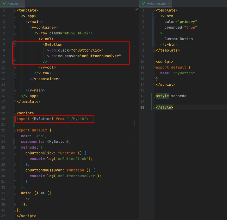Collapse the MyButton tag fold on line 7

pos(15,44)
